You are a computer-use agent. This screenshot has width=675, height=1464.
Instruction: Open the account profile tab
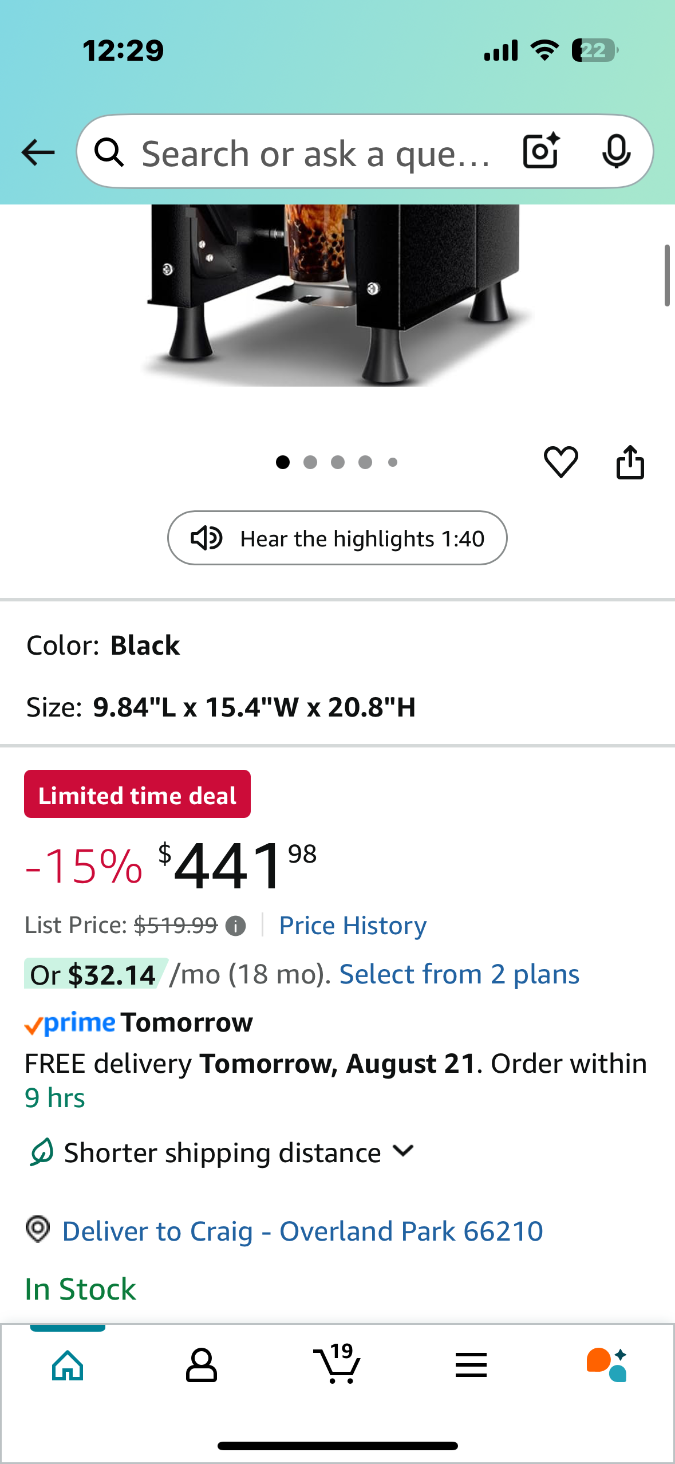[x=202, y=1365]
